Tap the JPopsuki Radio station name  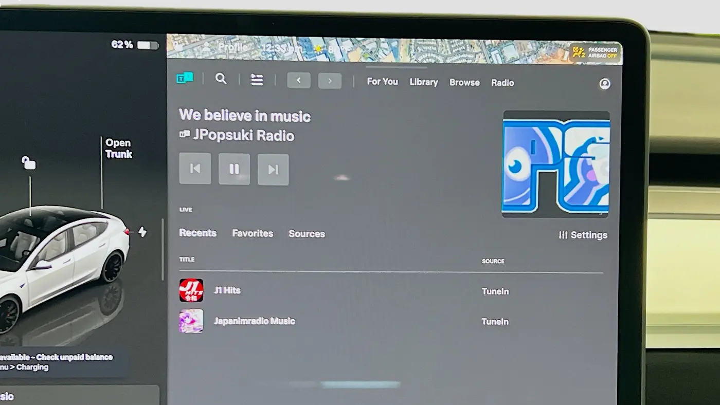[x=244, y=136]
